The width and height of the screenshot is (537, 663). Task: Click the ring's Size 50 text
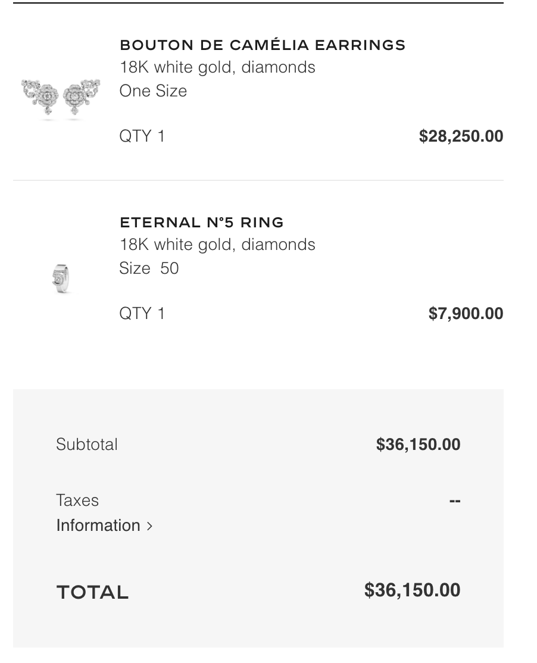click(x=149, y=268)
